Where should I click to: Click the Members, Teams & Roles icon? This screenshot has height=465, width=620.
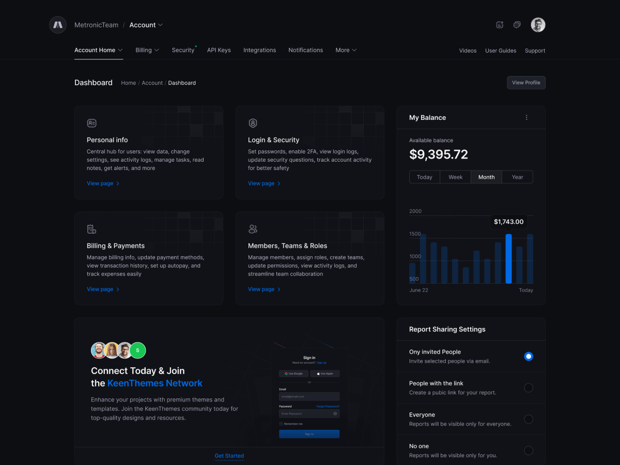pyautogui.click(x=253, y=229)
